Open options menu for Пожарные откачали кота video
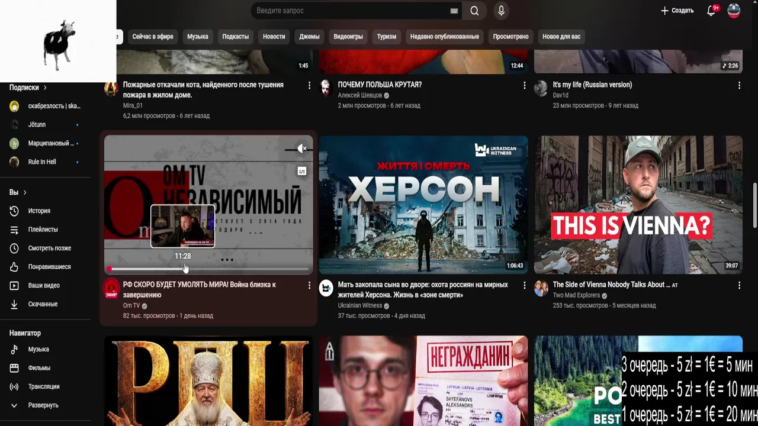Viewport: 758px width, 426px height. click(309, 86)
